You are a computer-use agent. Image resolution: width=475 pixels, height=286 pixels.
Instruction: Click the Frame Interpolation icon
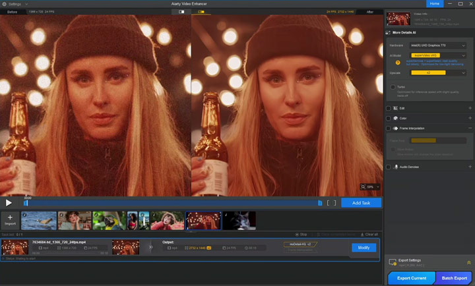tap(395, 129)
